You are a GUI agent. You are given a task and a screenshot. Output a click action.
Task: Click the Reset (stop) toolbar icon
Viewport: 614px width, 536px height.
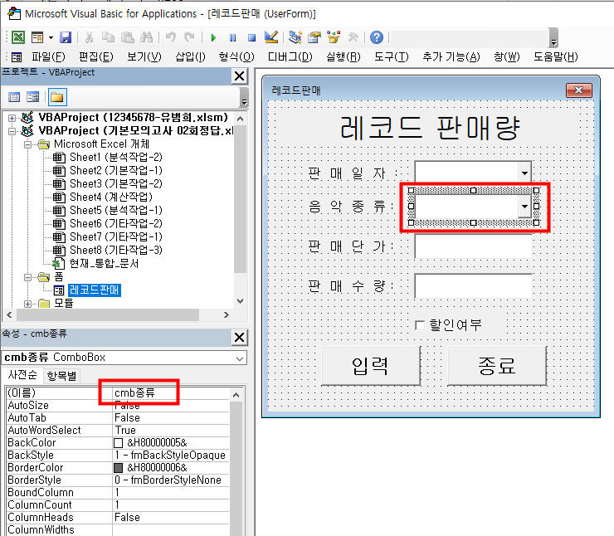pyautogui.click(x=251, y=37)
